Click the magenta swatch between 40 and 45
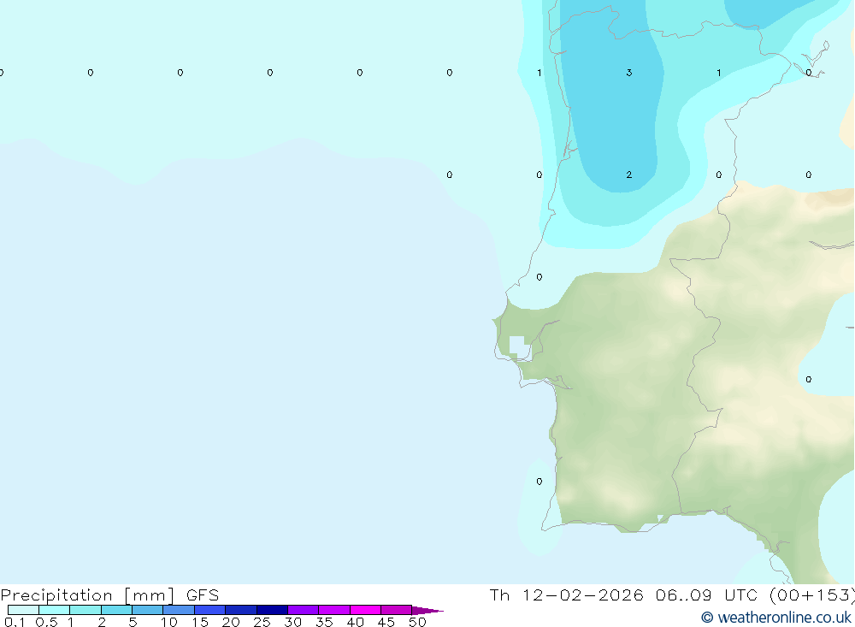This screenshot has width=855, height=627. pyautogui.click(x=365, y=610)
